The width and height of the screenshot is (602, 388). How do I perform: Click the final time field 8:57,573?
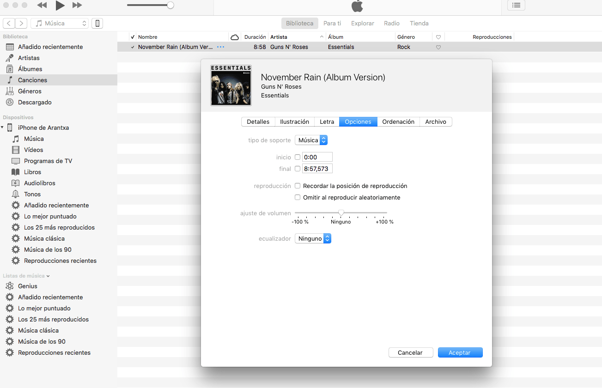click(317, 169)
